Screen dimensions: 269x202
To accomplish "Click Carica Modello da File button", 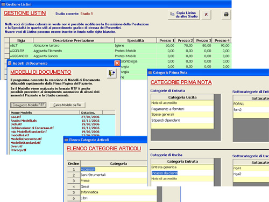I will [x=67, y=105].
